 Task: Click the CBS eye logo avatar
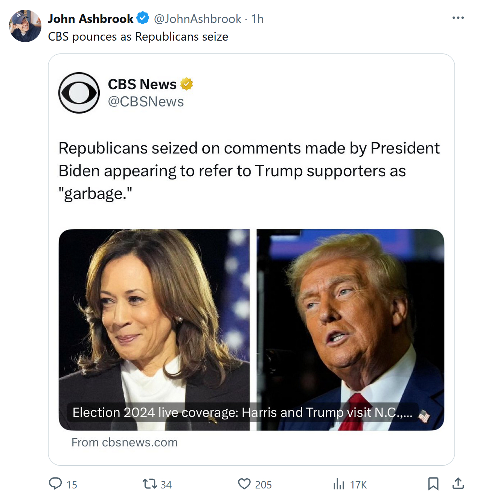[79, 93]
